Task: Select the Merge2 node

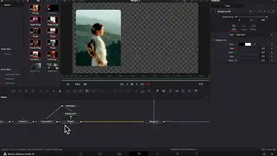Action: [71, 121]
